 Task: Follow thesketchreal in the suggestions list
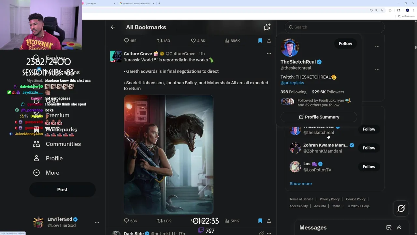(x=369, y=129)
